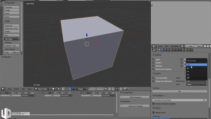Click the OpenGL render image icon
The image size is (211, 119).
click(x=125, y=89)
